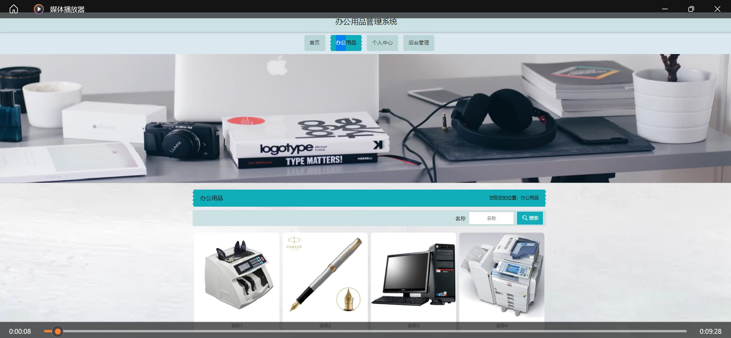This screenshot has width=731, height=338.
Task: Open the banknote counter product thumbnail
Action: tap(237, 277)
